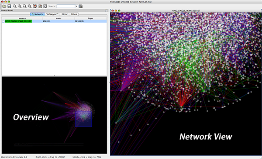This screenshot has height=159, width=262.
Task: Click the Nodes column header
Action: 59,18
